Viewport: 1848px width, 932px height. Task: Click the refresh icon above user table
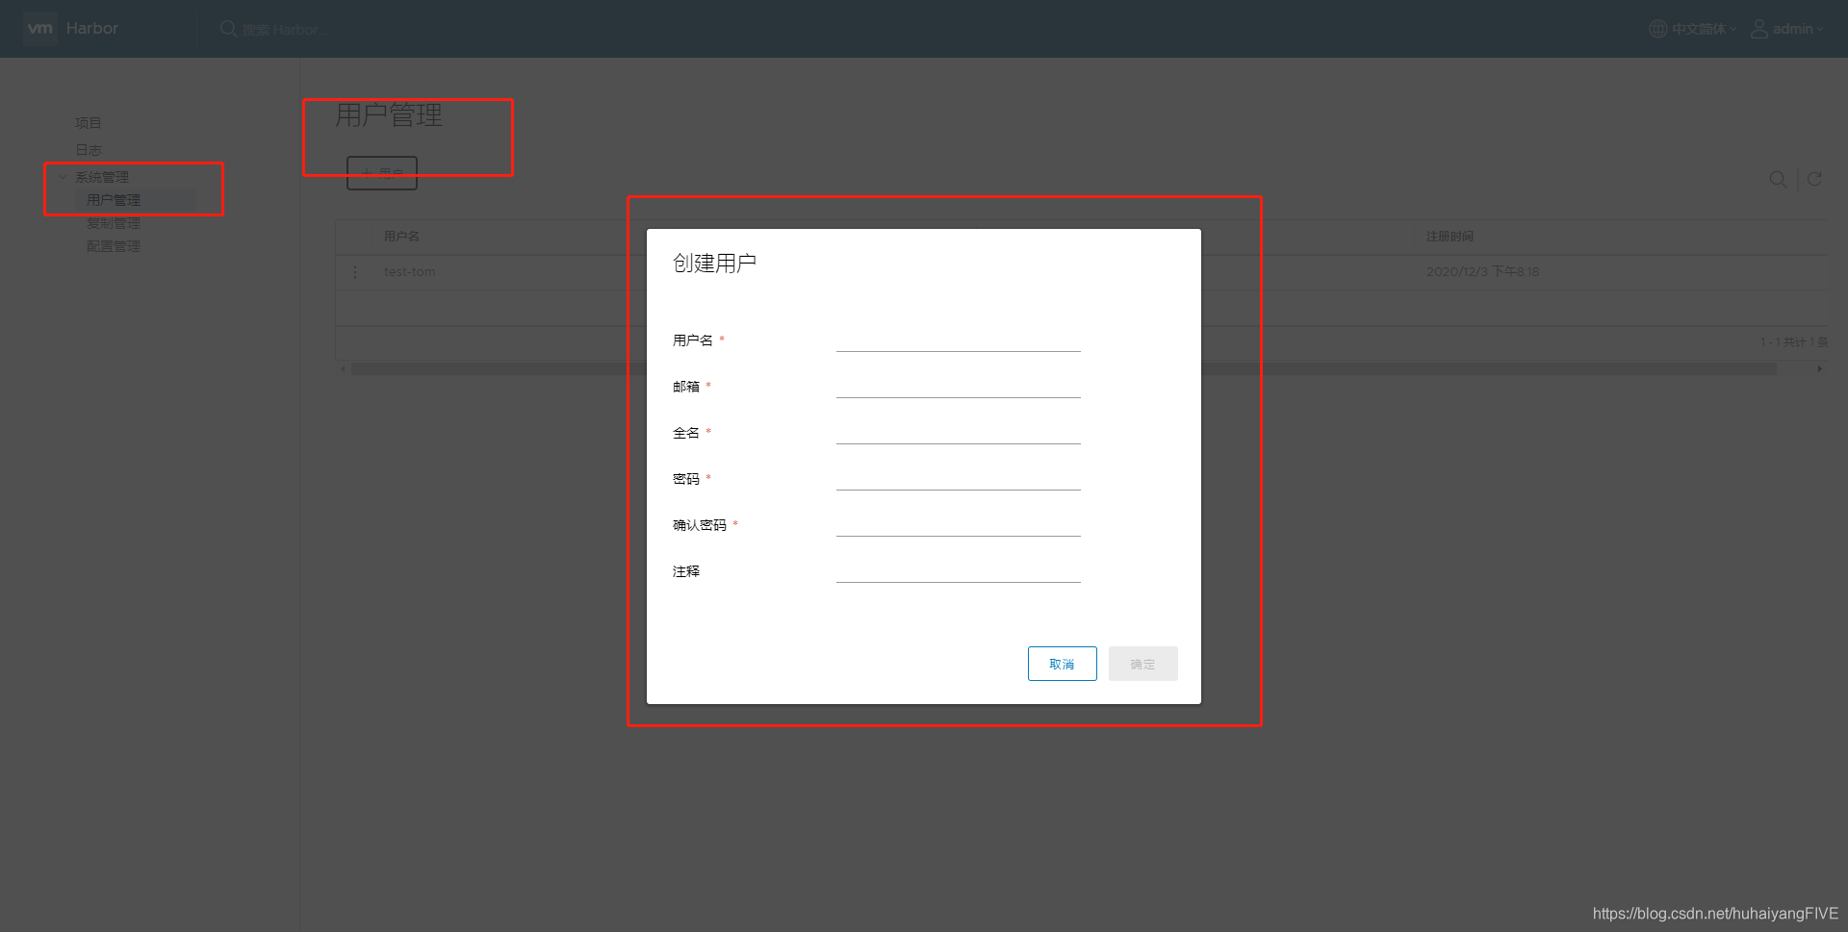click(x=1814, y=179)
